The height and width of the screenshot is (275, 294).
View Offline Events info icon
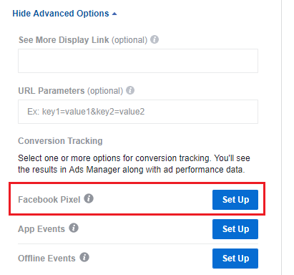(x=84, y=257)
